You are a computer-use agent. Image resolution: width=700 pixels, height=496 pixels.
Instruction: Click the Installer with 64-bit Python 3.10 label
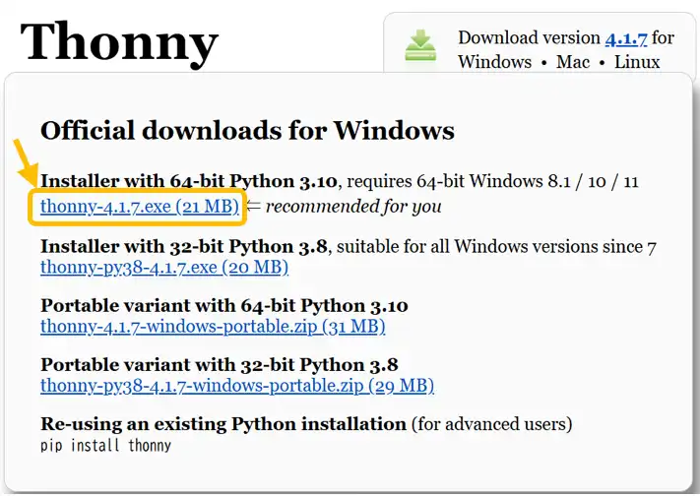tap(189, 181)
